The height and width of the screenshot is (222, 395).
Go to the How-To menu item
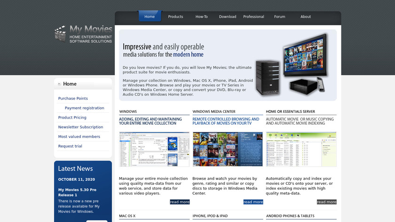(202, 16)
